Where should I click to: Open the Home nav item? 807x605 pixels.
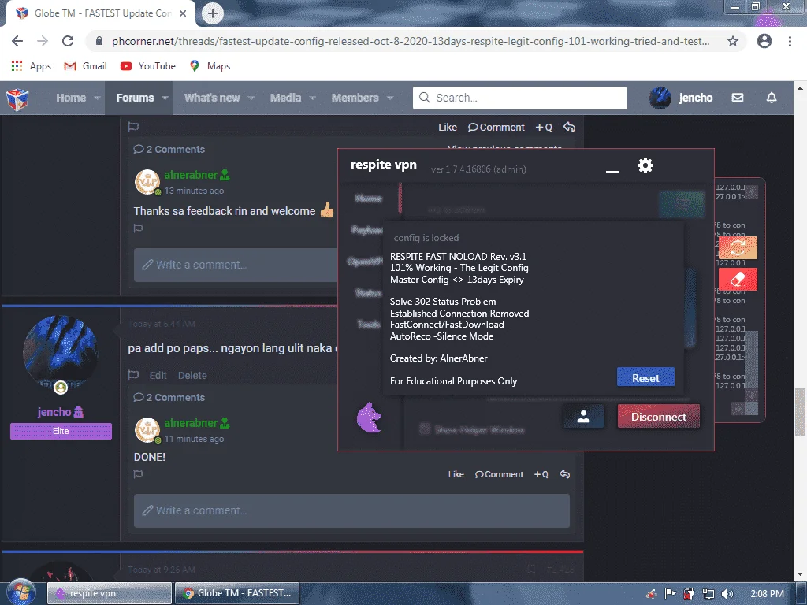click(71, 98)
